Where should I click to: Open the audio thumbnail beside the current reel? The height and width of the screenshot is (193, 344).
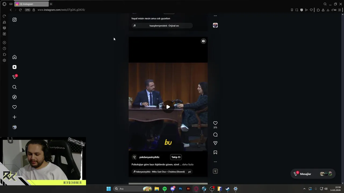215,171
